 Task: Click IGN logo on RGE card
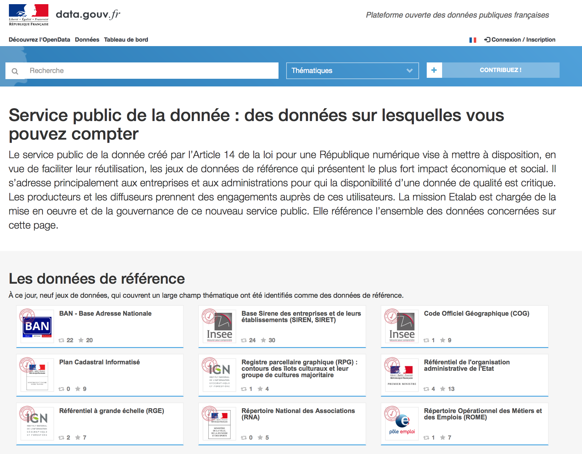[37, 424]
